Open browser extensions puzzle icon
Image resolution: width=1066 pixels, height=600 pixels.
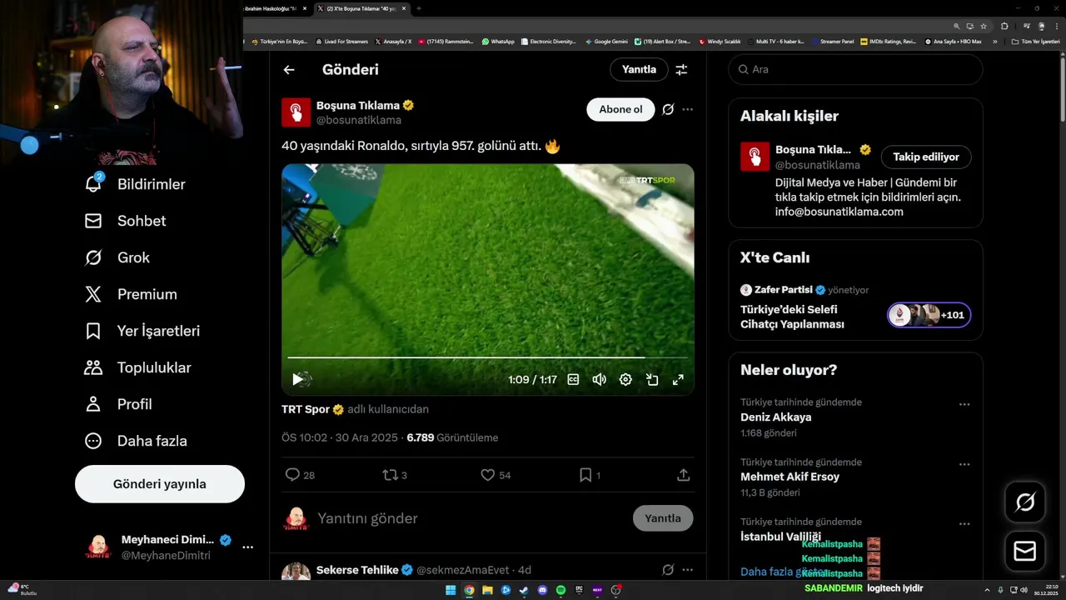(1005, 26)
